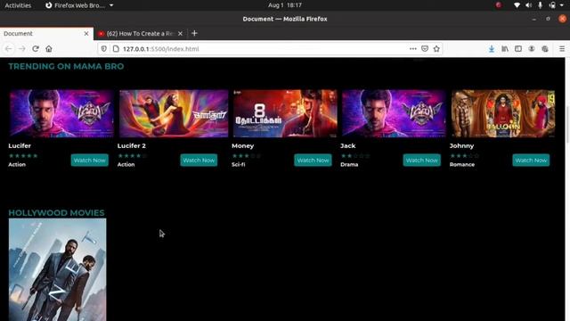Show downloads panel
The image size is (570, 321).
492,49
